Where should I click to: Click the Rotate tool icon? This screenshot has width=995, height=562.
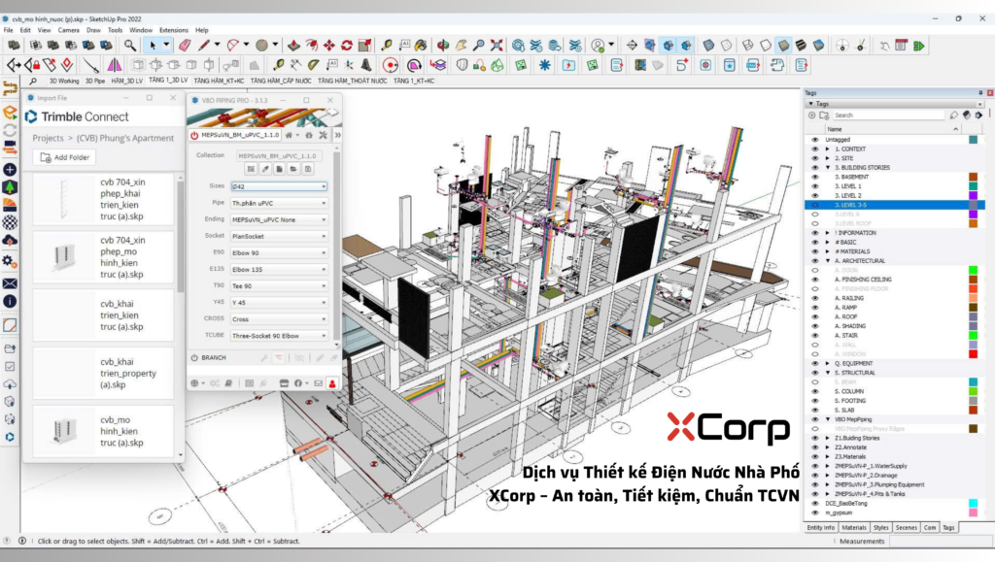coord(347,45)
